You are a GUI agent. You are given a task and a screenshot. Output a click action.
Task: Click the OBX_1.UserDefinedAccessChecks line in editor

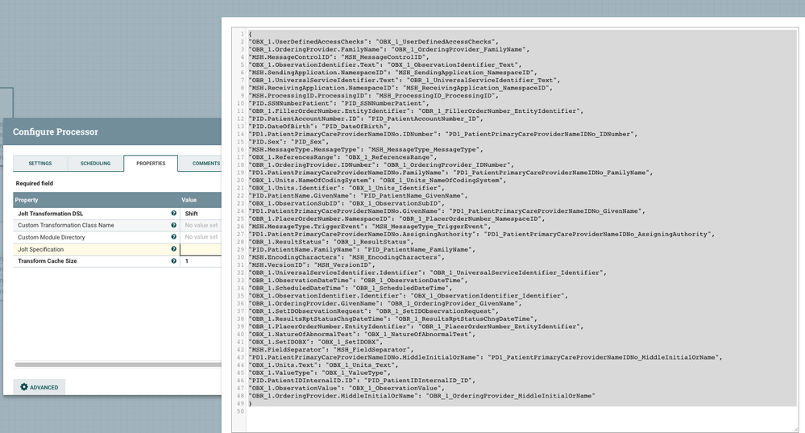[x=373, y=42]
